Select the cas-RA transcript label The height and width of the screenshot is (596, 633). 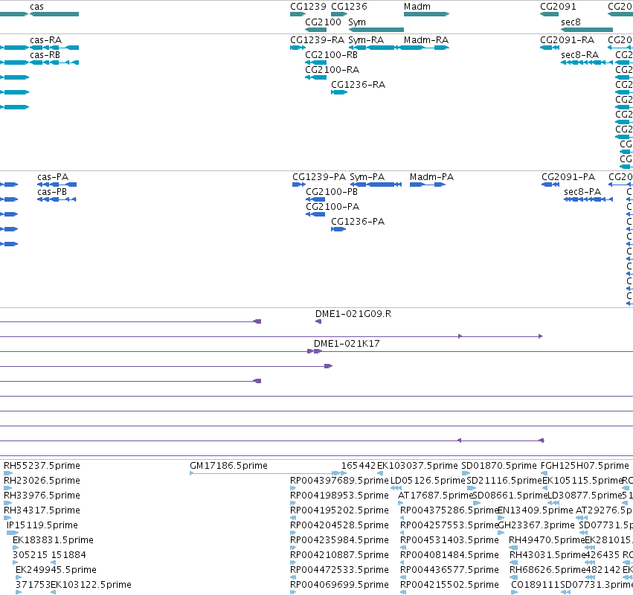tap(45, 40)
